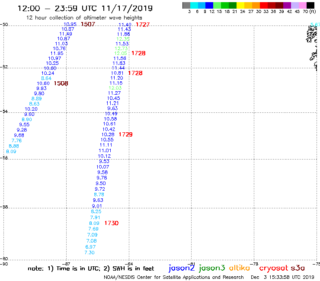320x281 pixels.
Task: Select the 1730 time stamp label
Action: [x=112, y=223]
